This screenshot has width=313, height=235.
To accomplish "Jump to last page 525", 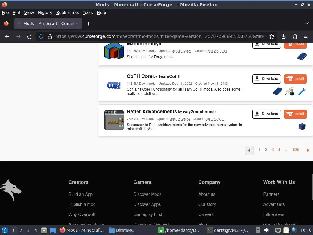I will 296,150.
